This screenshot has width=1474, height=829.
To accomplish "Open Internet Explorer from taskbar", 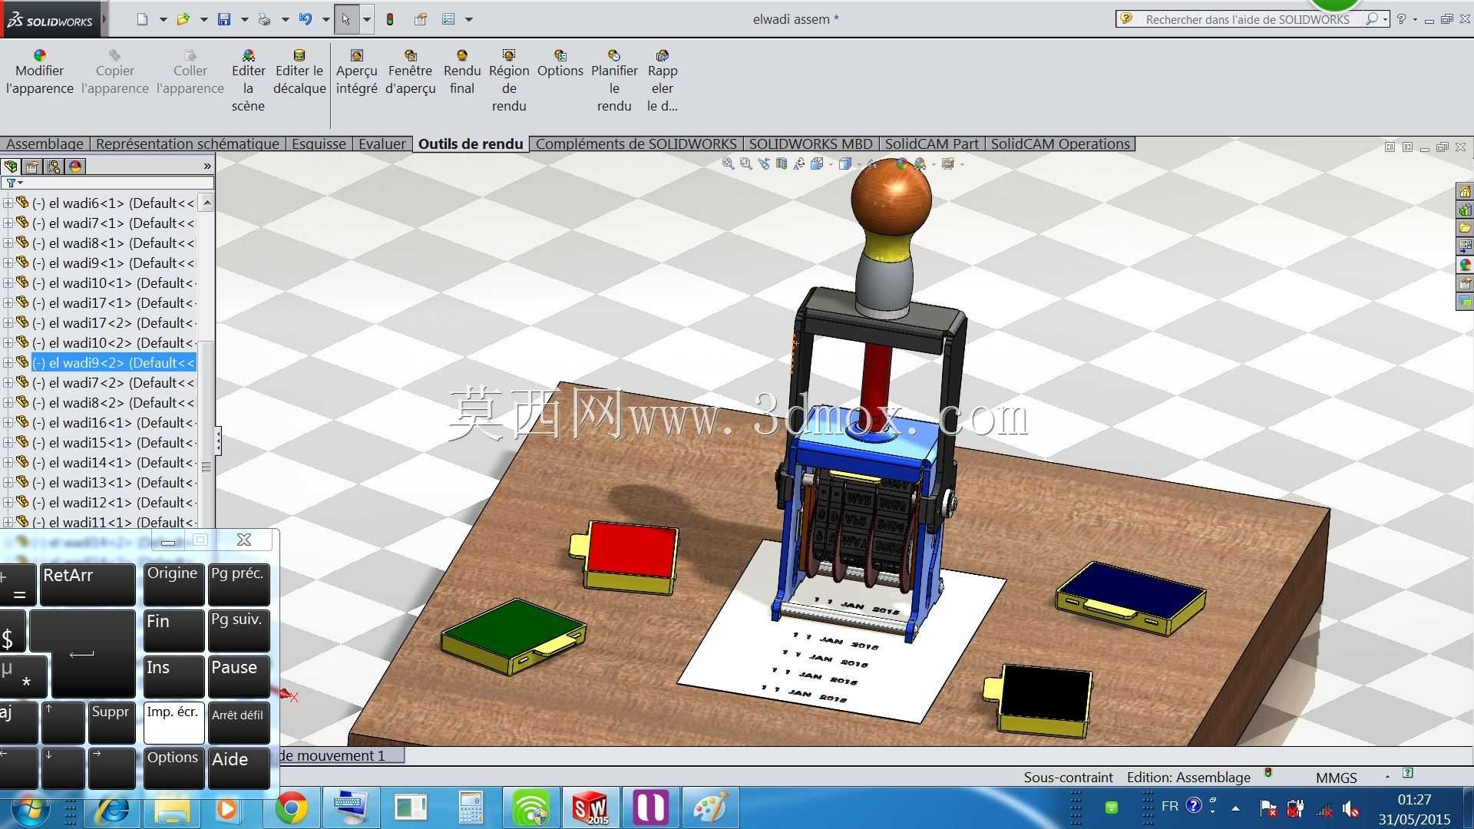I will (x=112, y=808).
